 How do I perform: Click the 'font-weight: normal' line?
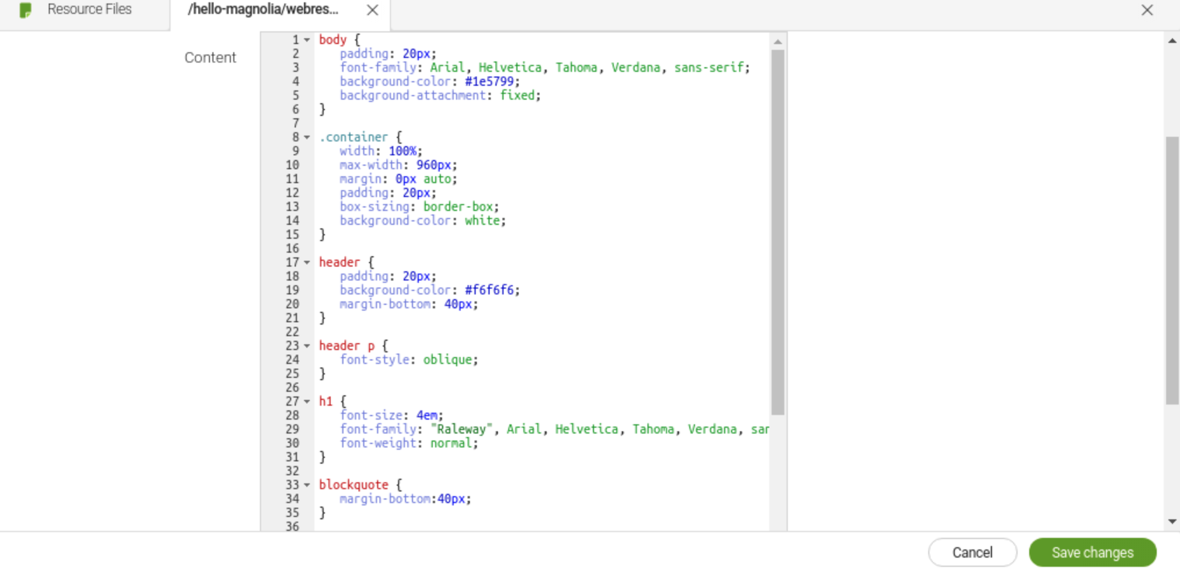(409, 443)
